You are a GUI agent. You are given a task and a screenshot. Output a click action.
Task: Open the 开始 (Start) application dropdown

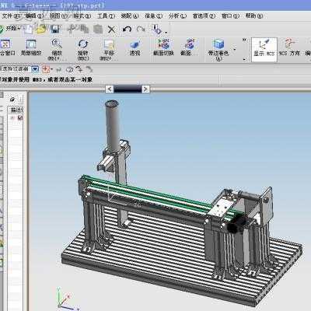point(10,29)
